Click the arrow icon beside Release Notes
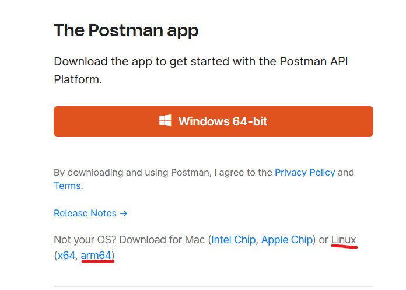 (124, 214)
